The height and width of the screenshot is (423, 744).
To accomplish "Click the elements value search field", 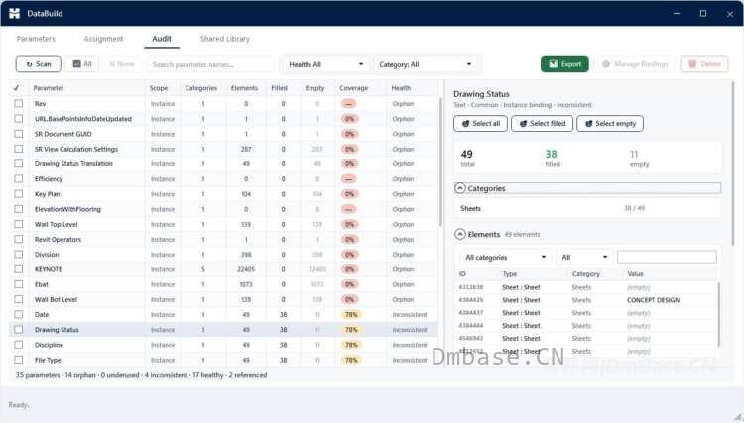I will point(667,257).
